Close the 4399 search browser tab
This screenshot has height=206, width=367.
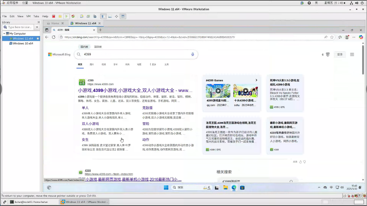(94, 30)
